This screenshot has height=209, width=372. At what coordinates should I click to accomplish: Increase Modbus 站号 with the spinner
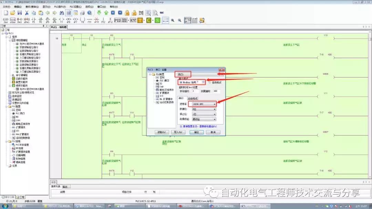pyautogui.click(x=203, y=82)
